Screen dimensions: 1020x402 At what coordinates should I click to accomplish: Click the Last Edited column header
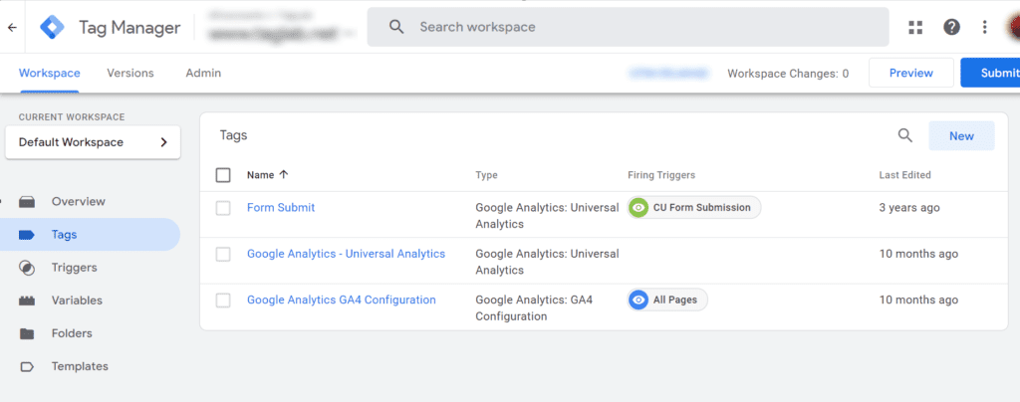(904, 175)
